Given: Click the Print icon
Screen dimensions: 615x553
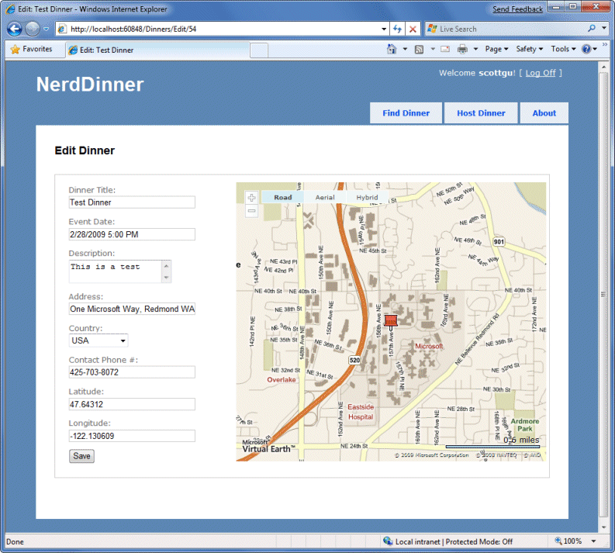Looking at the screenshot, I should point(462,49).
